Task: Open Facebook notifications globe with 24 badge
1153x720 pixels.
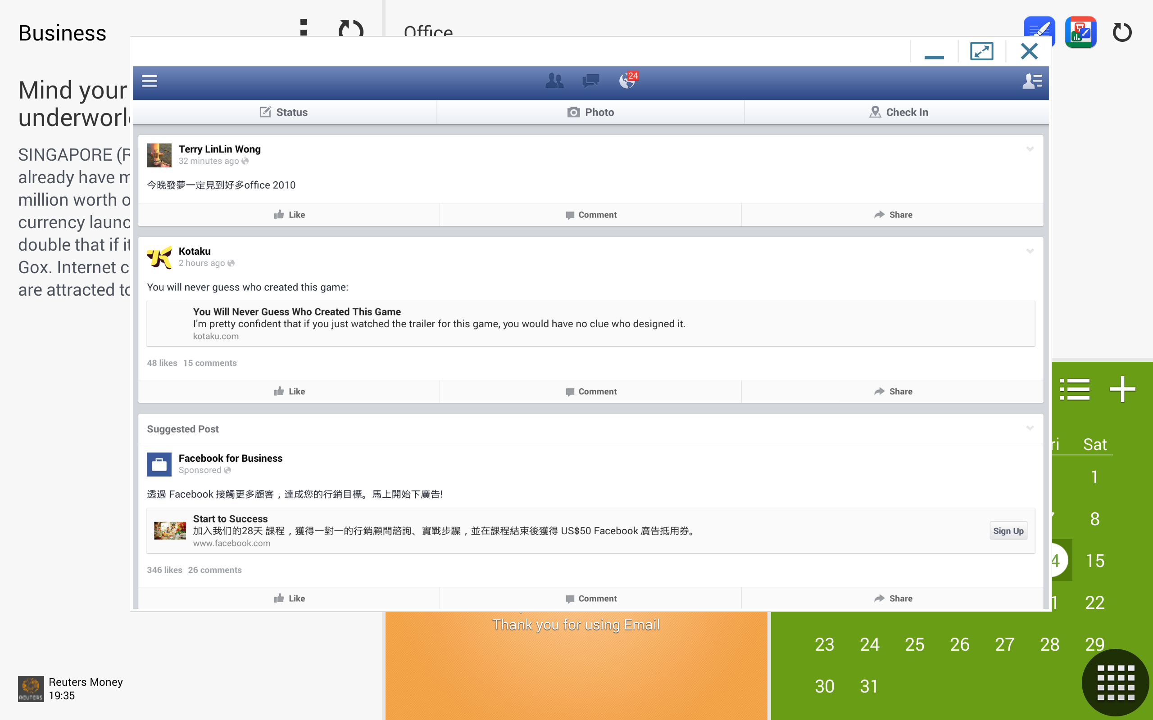Action: tap(628, 80)
